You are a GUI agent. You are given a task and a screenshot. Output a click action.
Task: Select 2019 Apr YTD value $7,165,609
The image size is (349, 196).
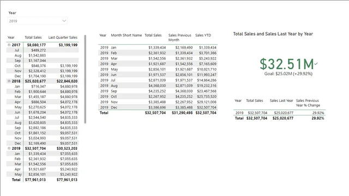(208, 64)
